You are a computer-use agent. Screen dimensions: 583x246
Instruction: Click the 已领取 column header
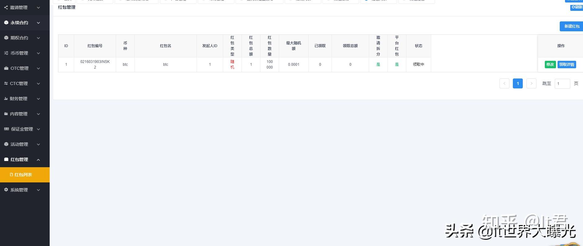point(320,46)
